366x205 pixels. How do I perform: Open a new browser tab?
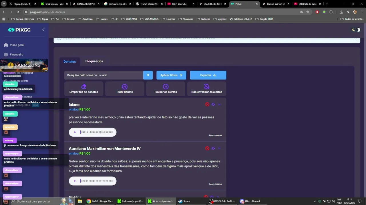327,4
